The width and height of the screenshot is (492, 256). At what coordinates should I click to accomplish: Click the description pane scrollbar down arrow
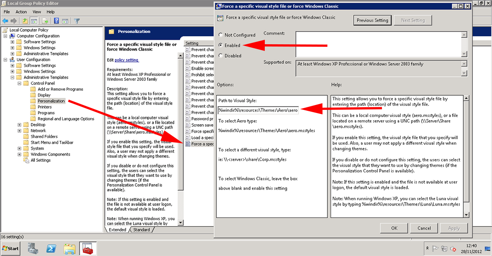click(180, 223)
